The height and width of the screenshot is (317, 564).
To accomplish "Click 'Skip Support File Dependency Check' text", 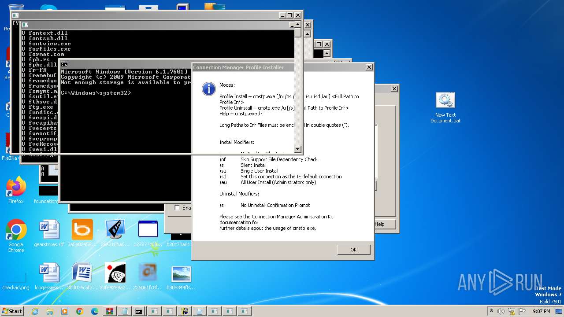I will (x=279, y=159).
